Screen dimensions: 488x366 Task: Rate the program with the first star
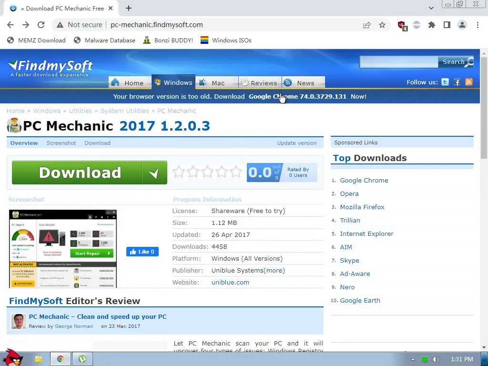pos(179,172)
